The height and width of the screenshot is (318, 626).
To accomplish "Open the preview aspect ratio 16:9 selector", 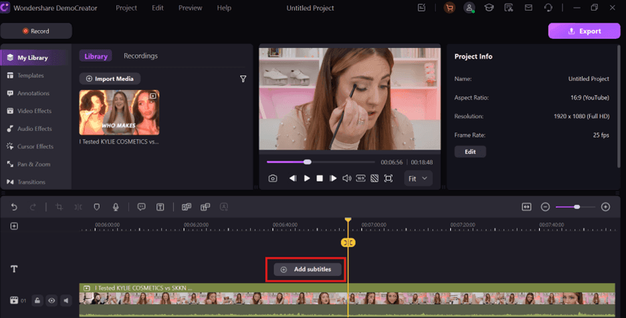I will click(x=360, y=178).
